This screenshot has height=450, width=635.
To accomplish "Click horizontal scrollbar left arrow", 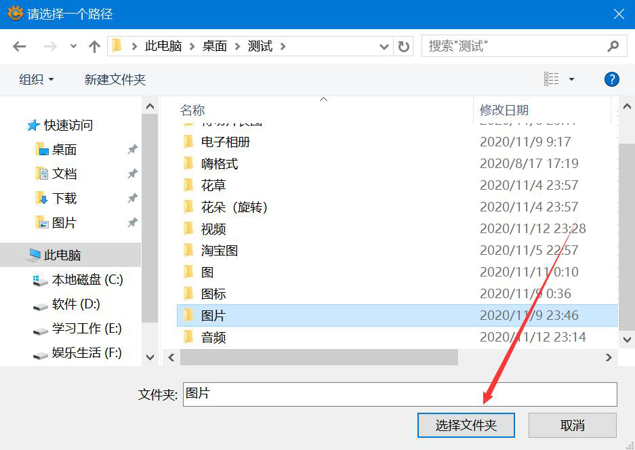I will pyautogui.click(x=171, y=357).
